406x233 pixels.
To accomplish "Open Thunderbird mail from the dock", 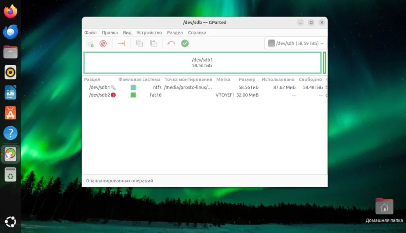I will [10, 32].
